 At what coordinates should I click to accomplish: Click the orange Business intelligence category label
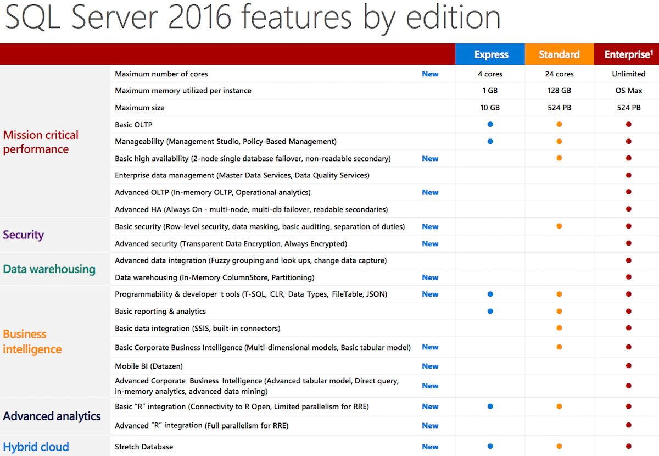pos(32,341)
